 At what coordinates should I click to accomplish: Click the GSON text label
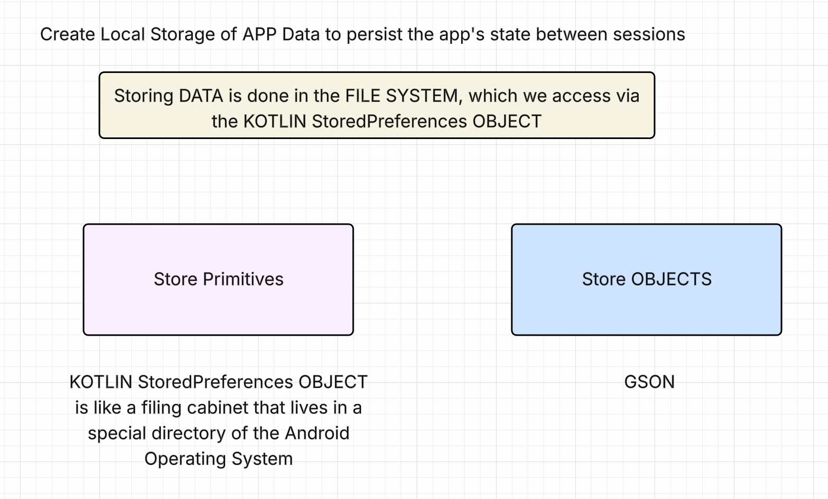click(649, 382)
